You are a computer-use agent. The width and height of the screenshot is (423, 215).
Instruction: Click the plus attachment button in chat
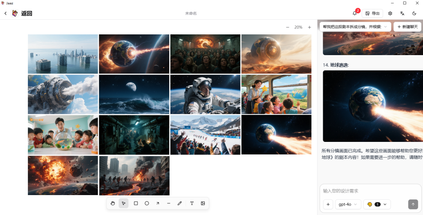(328, 204)
